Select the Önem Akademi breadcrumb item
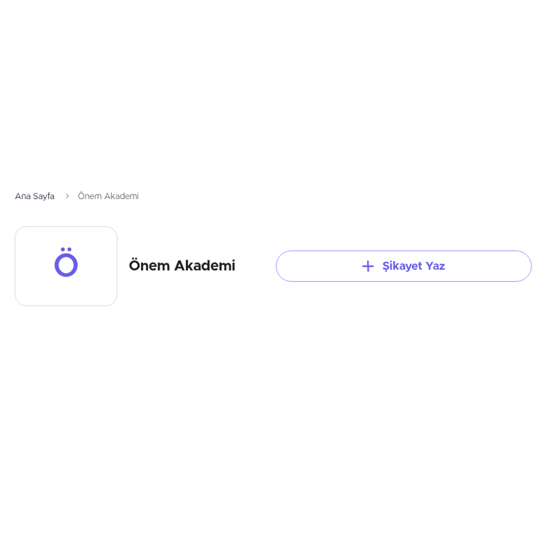547x547 pixels. [108, 196]
